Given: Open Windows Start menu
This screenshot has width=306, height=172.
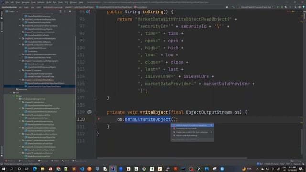Looking at the screenshot, I should 3,169.
